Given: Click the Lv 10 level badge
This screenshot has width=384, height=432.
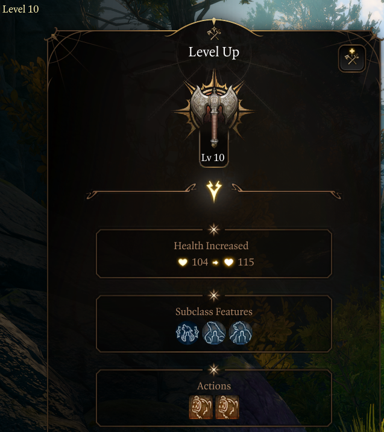Looking at the screenshot, I should tap(213, 157).
